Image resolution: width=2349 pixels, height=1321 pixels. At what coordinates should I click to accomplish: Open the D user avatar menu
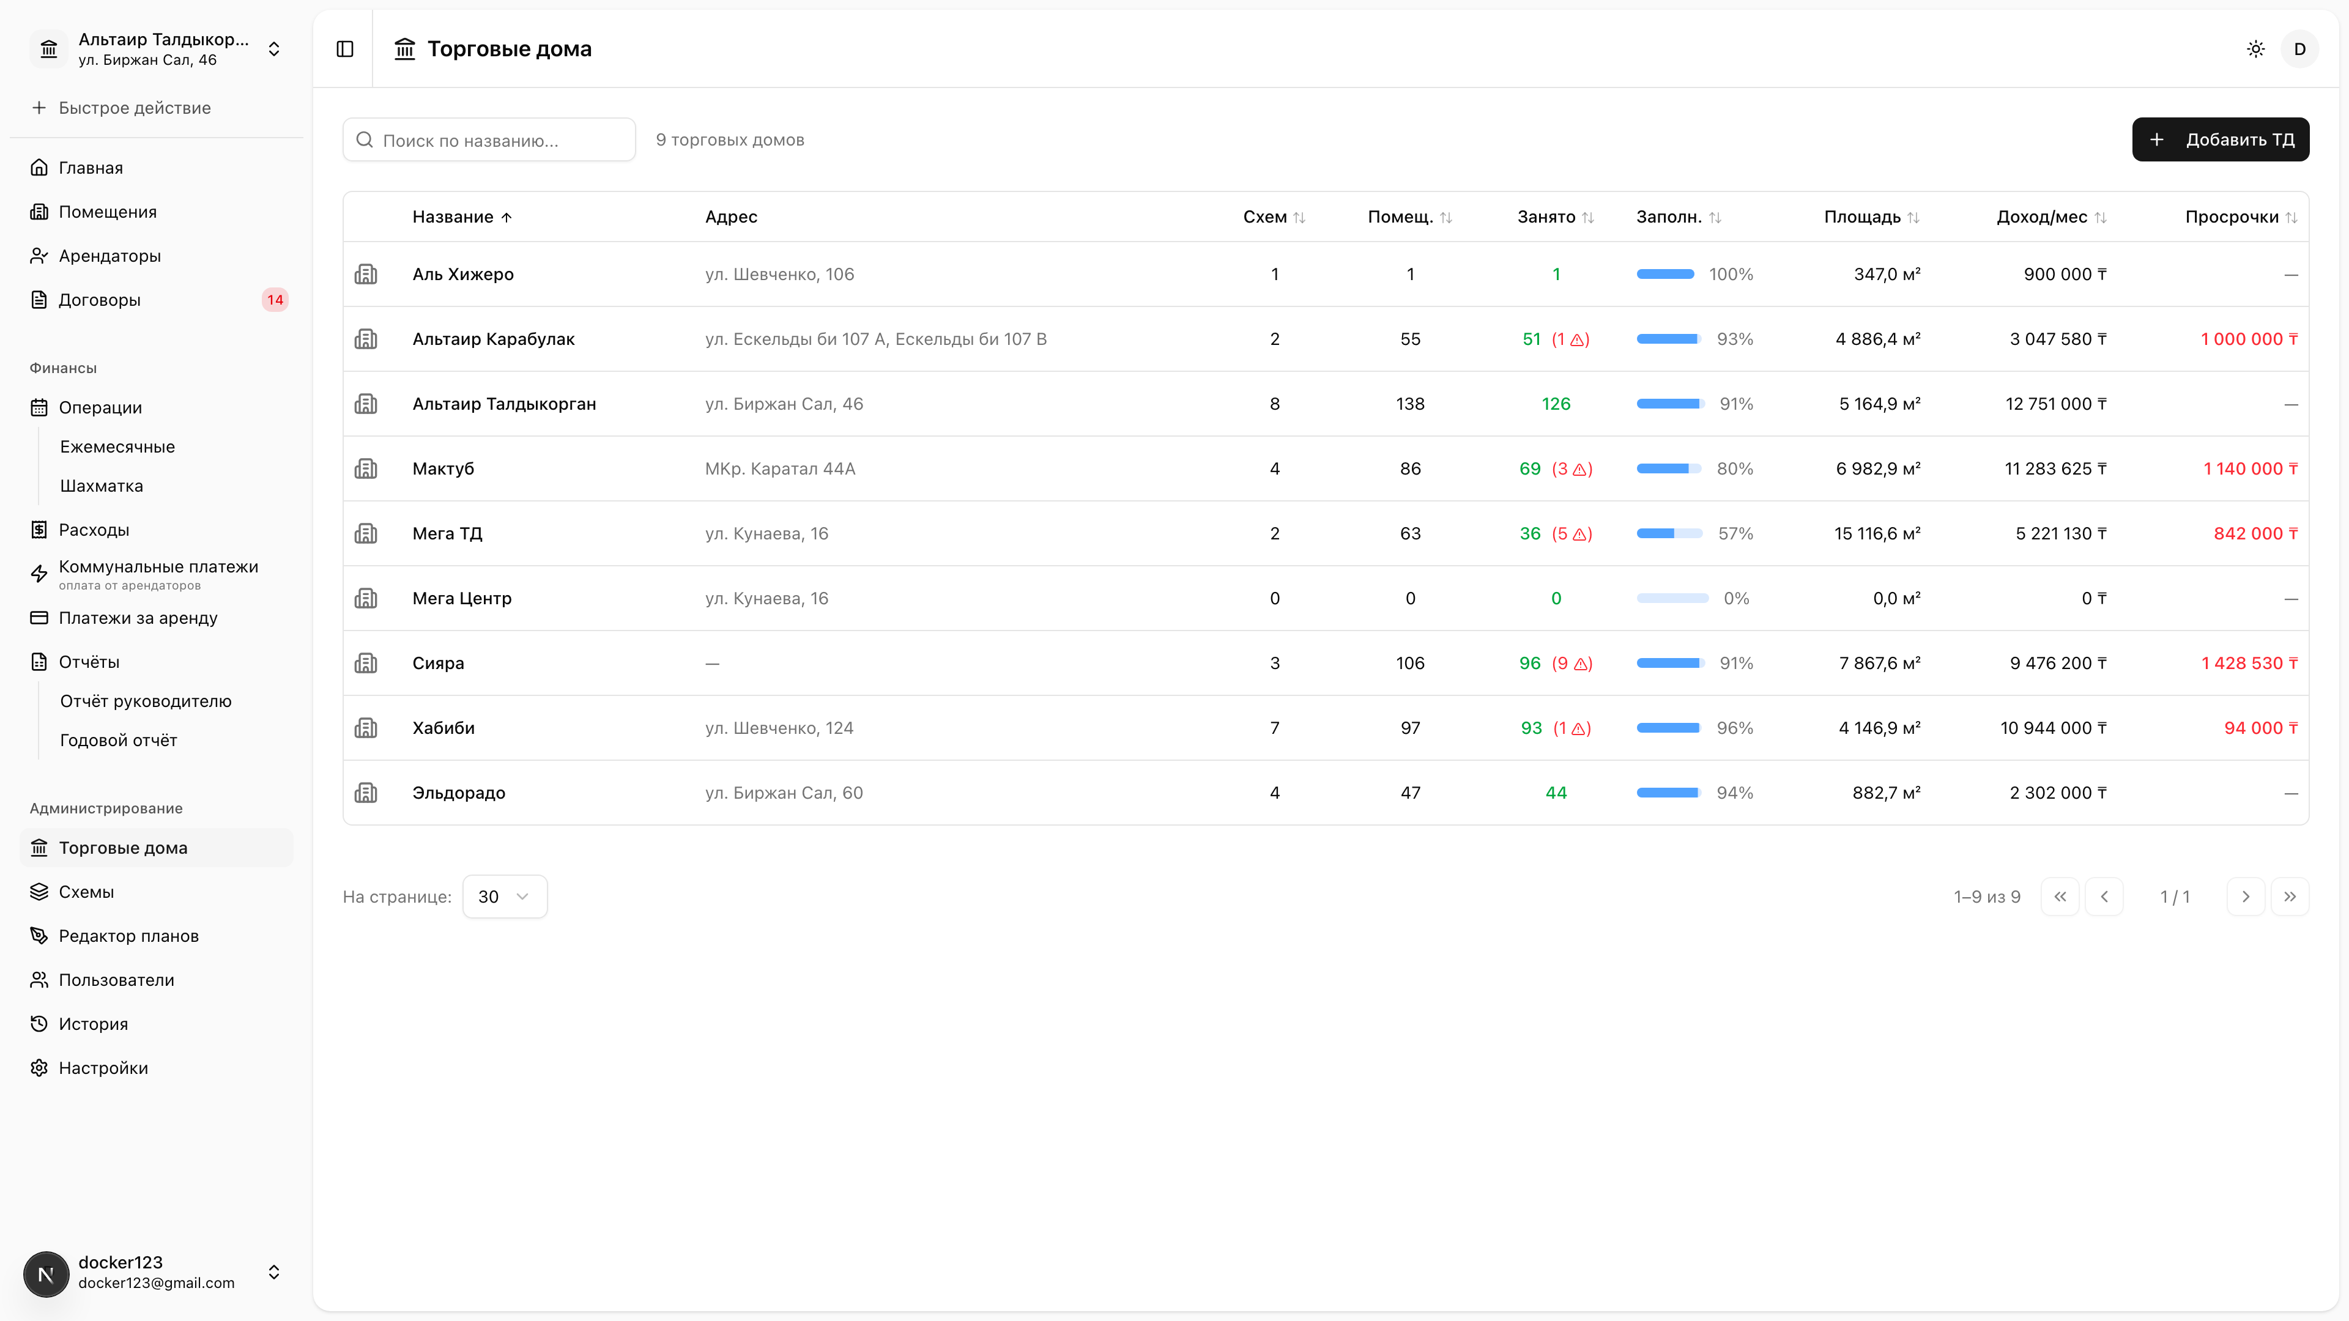click(2300, 49)
